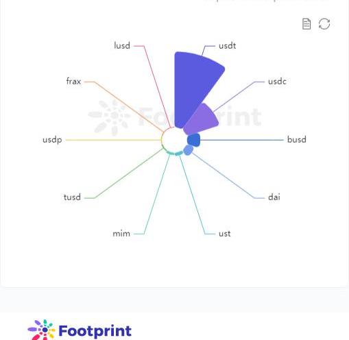Click the lusd label
Viewport: 349px width, 340px height.
pyautogui.click(x=122, y=45)
